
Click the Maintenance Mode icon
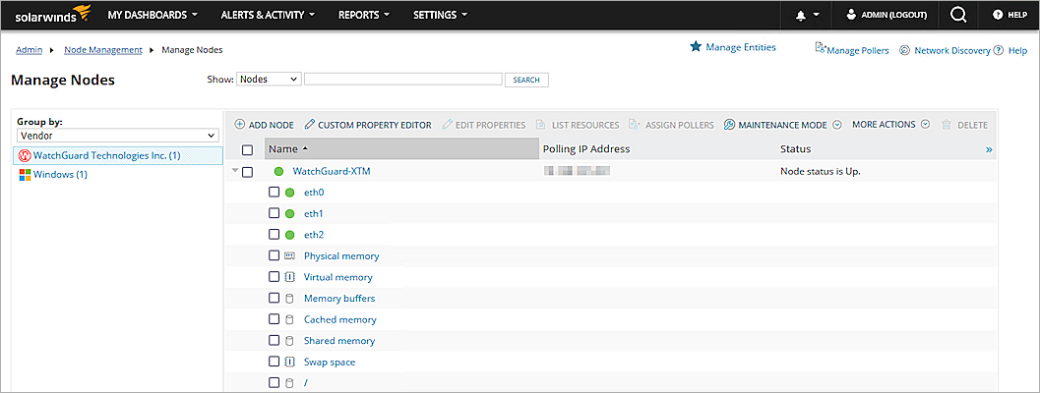coord(730,125)
